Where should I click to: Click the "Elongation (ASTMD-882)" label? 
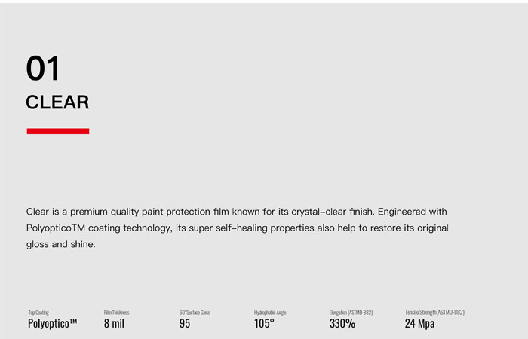click(x=351, y=313)
